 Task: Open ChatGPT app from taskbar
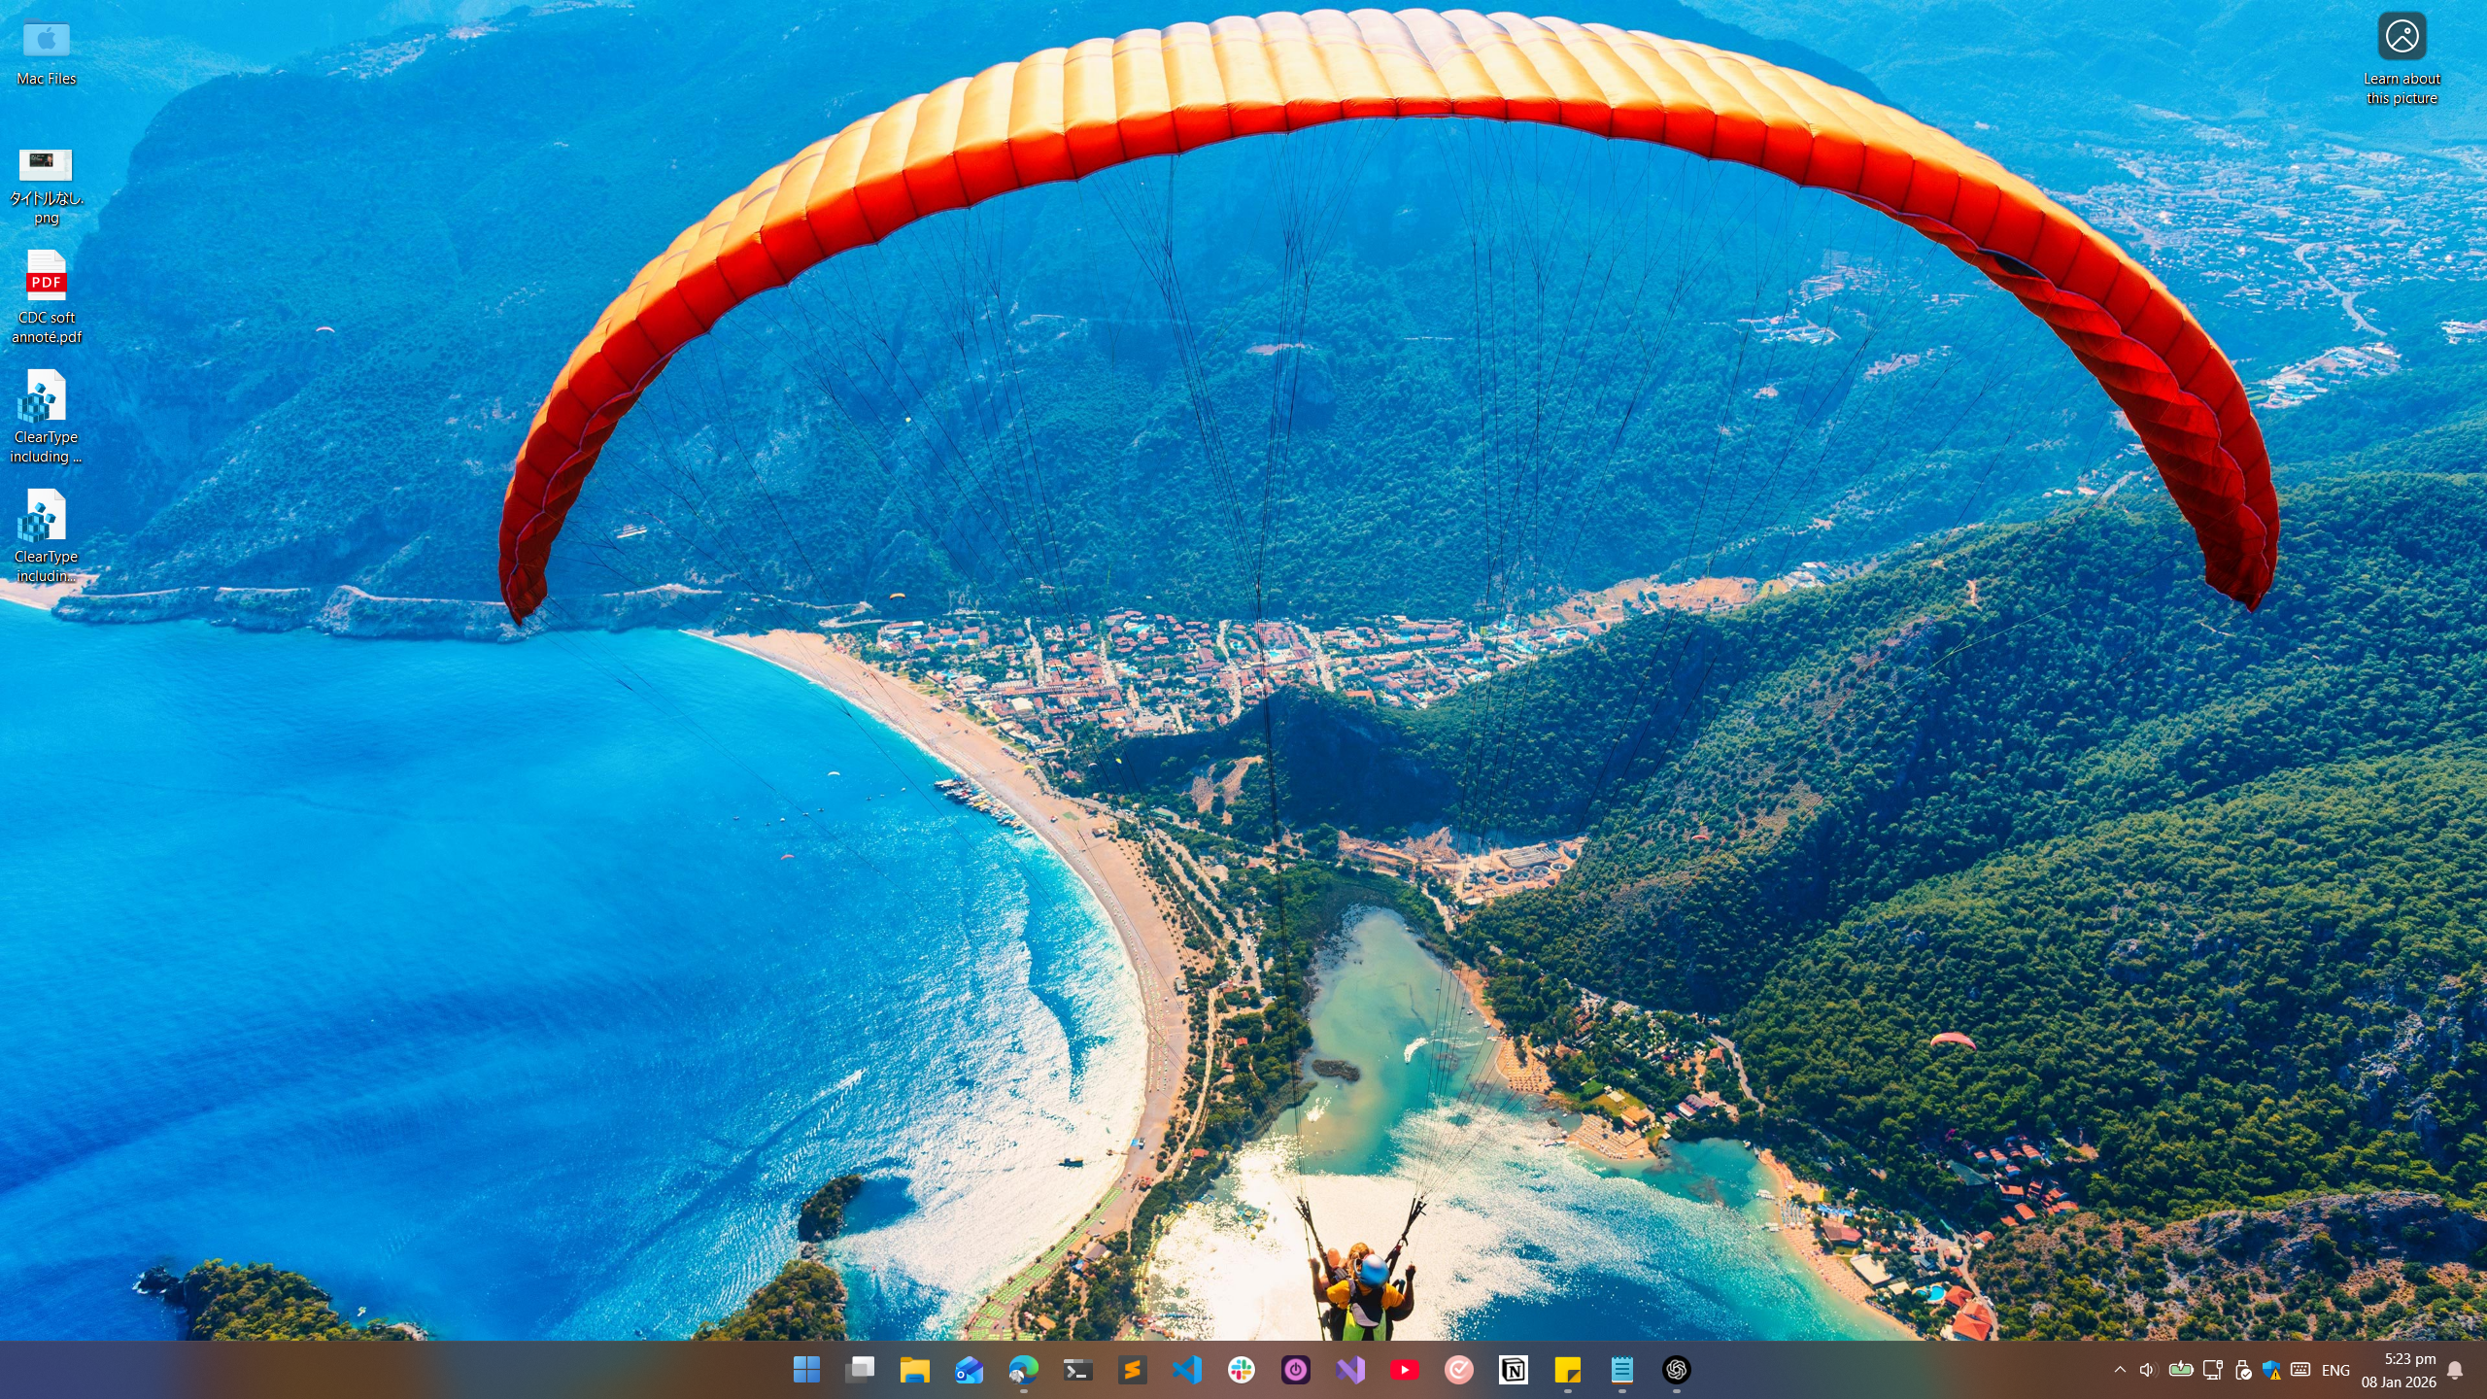[1676, 1370]
